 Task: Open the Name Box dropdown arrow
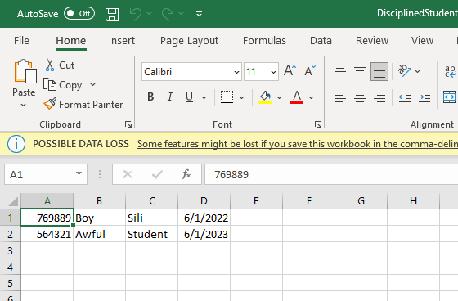click(x=79, y=173)
